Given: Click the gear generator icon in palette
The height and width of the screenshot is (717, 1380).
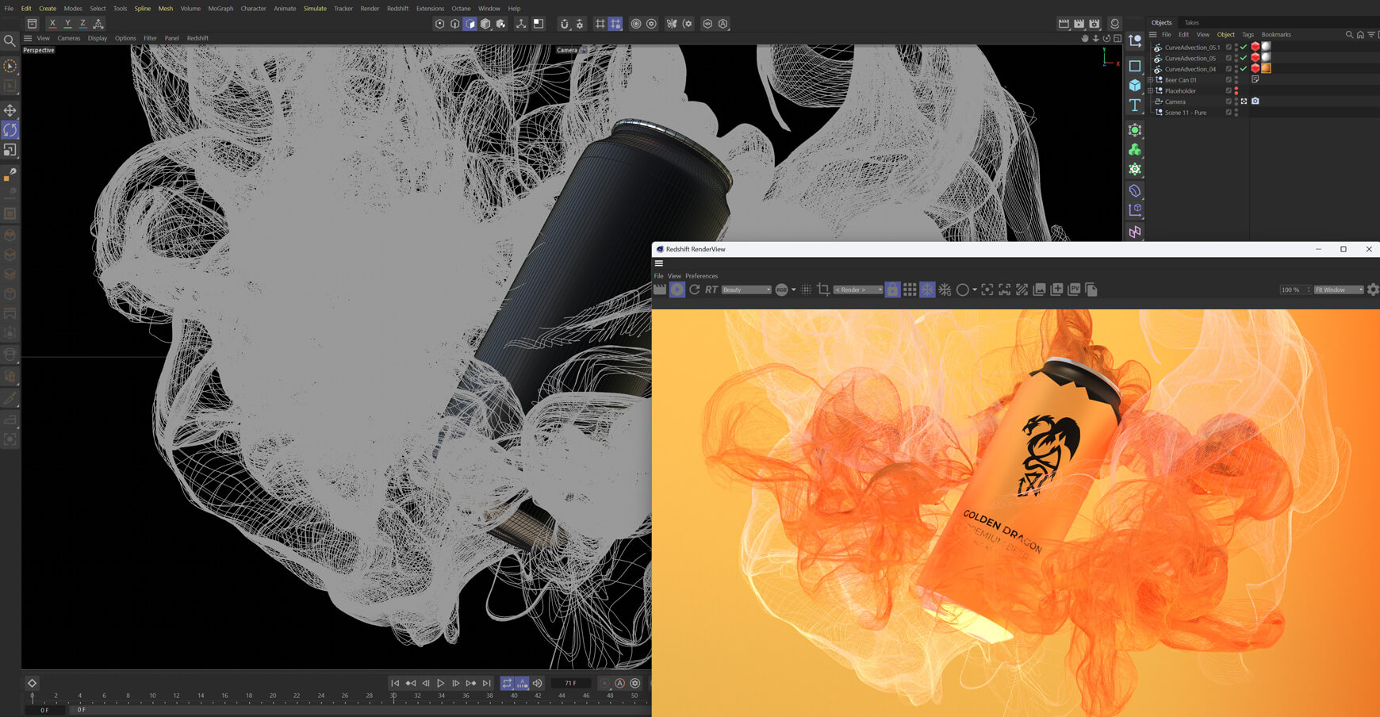Looking at the screenshot, I should 1135,169.
